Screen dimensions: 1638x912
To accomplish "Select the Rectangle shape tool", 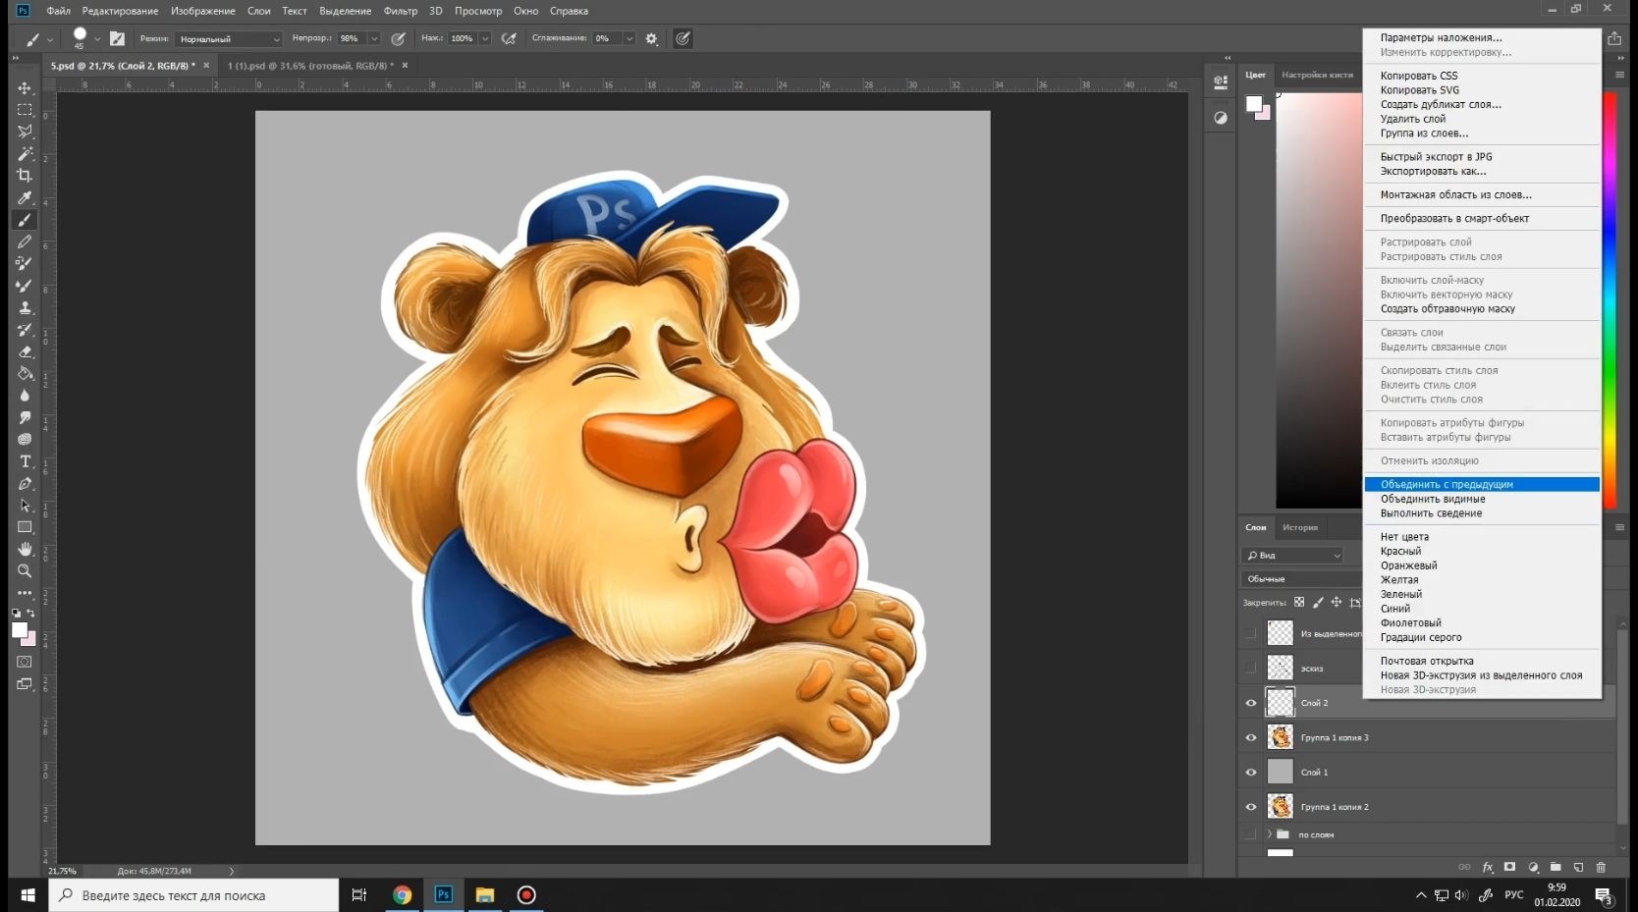I will [x=25, y=527].
